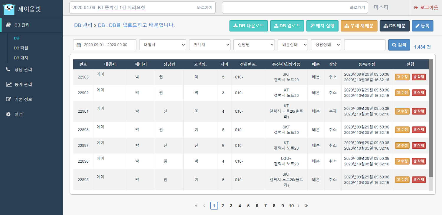442x215 pixels.
Task: Click the pencil icon on 등록 button
Action: (417, 26)
